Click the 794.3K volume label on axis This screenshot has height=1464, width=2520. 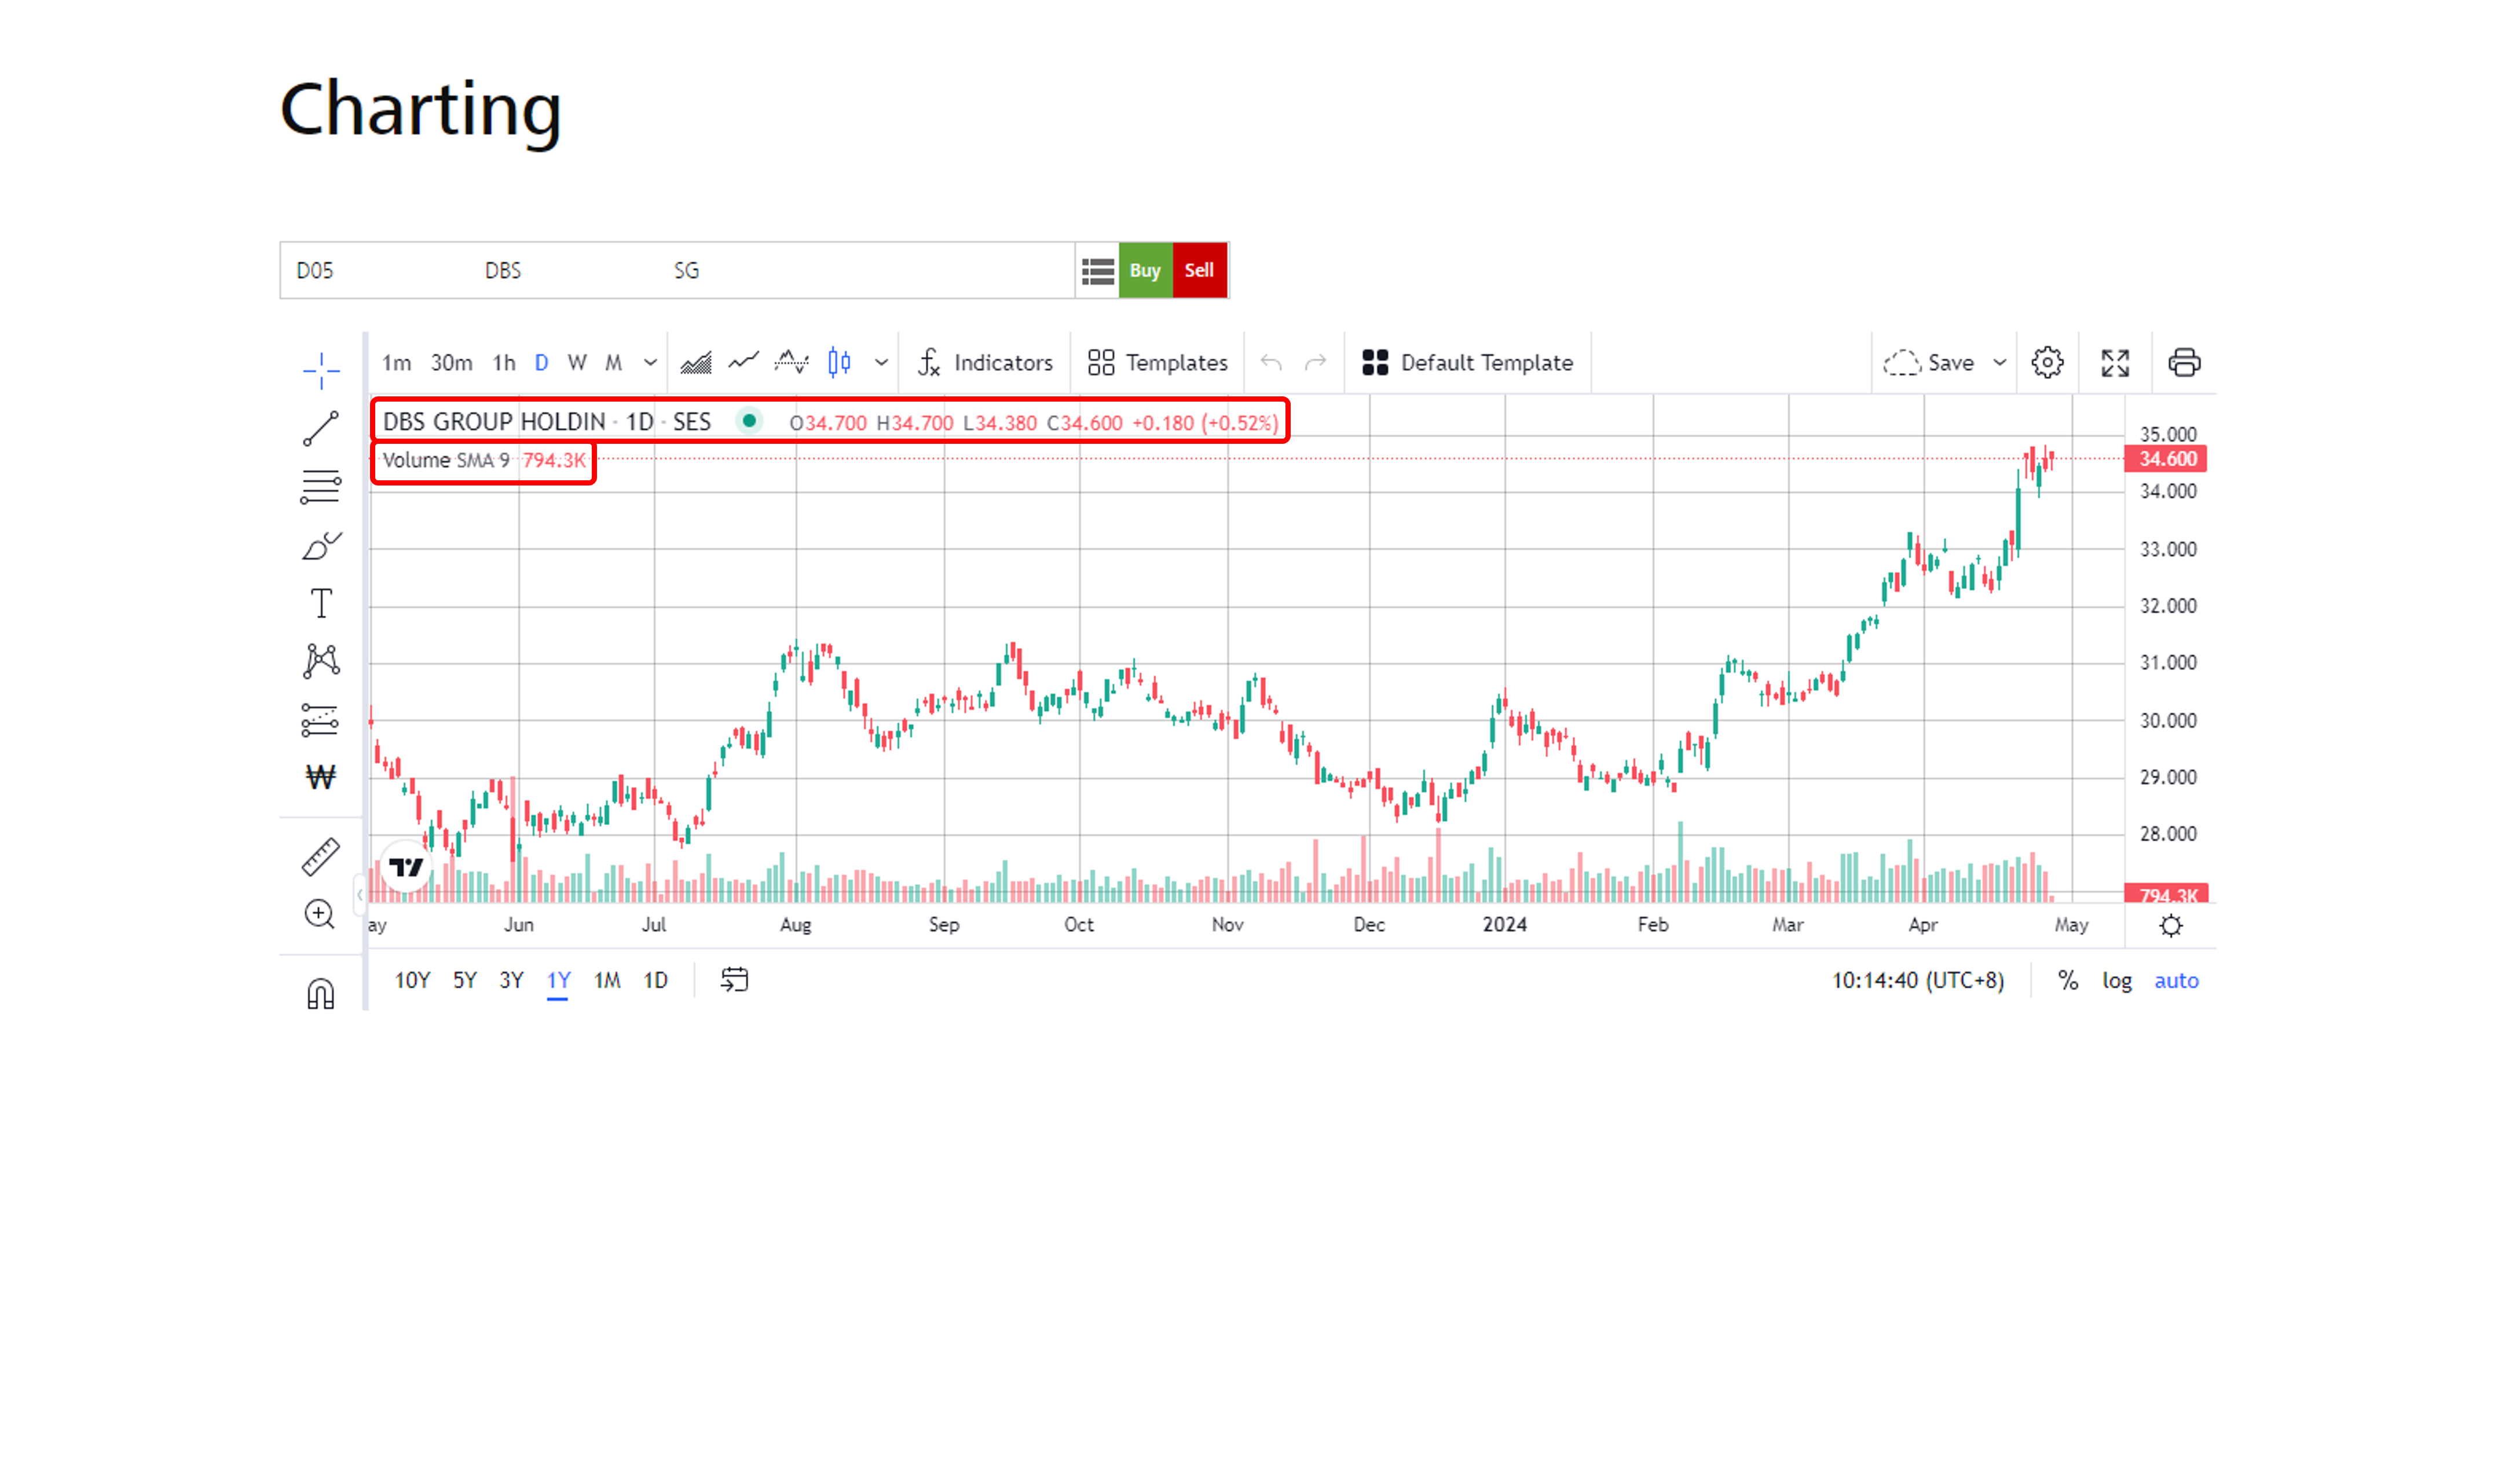point(2166,893)
